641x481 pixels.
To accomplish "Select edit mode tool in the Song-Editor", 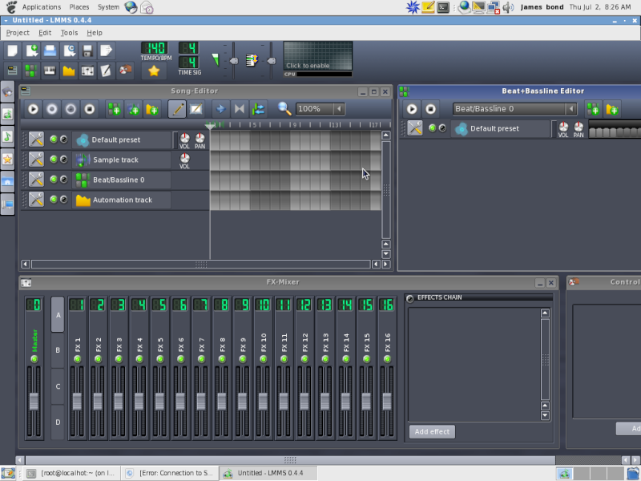I will tap(196, 109).
